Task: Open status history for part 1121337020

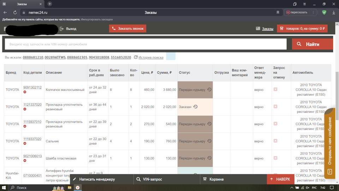Action: point(195,106)
